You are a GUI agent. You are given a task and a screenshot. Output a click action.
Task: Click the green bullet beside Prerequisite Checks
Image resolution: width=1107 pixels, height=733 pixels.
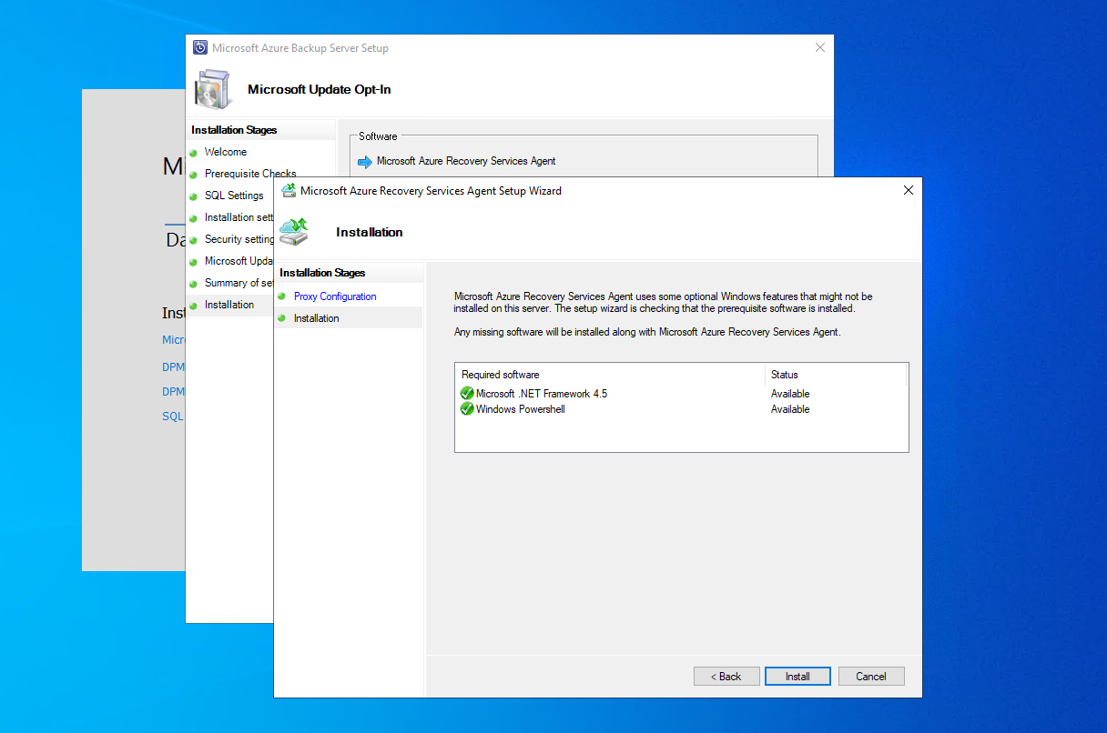(x=193, y=175)
